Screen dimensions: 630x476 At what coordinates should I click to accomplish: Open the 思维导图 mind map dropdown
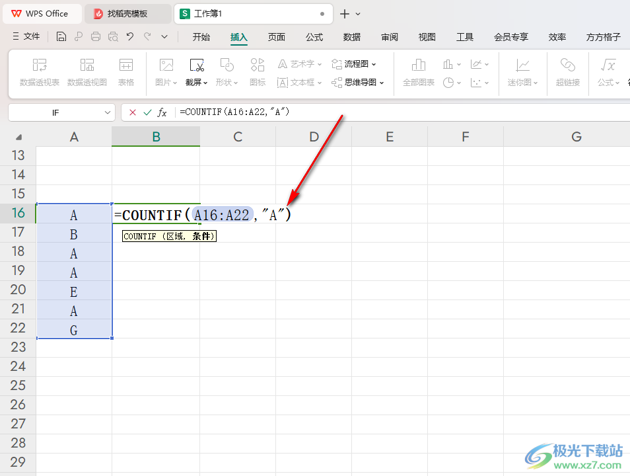(358, 83)
